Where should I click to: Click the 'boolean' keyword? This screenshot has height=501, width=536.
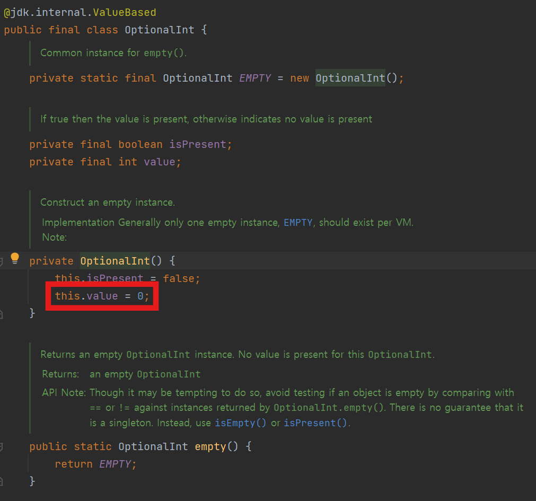pyautogui.click(x=140, y=145)
